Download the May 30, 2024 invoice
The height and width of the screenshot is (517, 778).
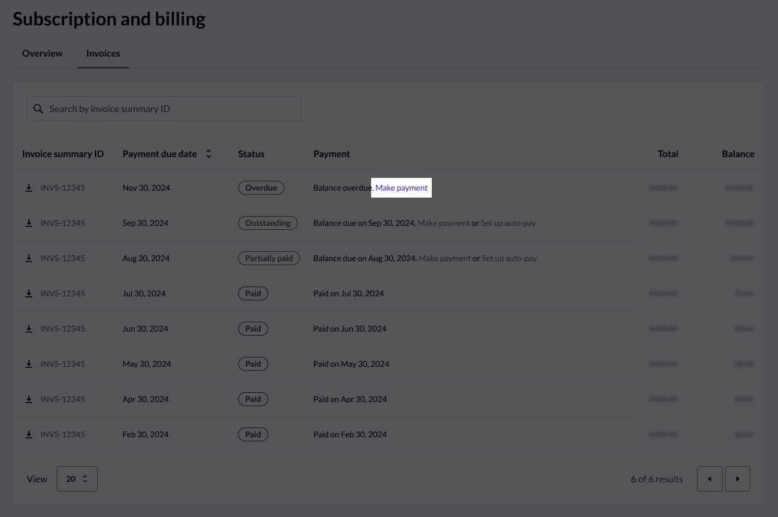[x=29, y=364]
